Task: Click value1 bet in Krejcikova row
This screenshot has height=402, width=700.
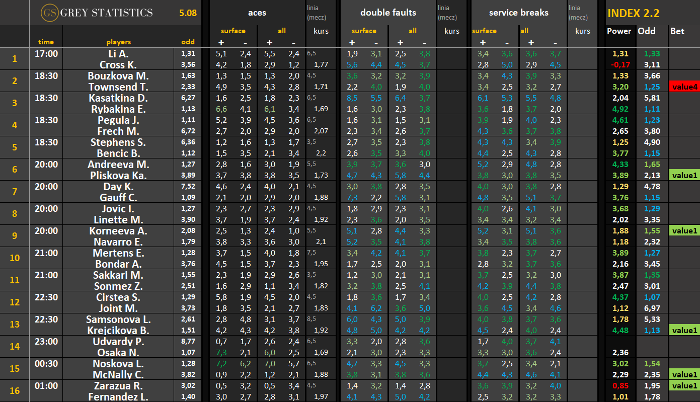Action: [684, 330]
